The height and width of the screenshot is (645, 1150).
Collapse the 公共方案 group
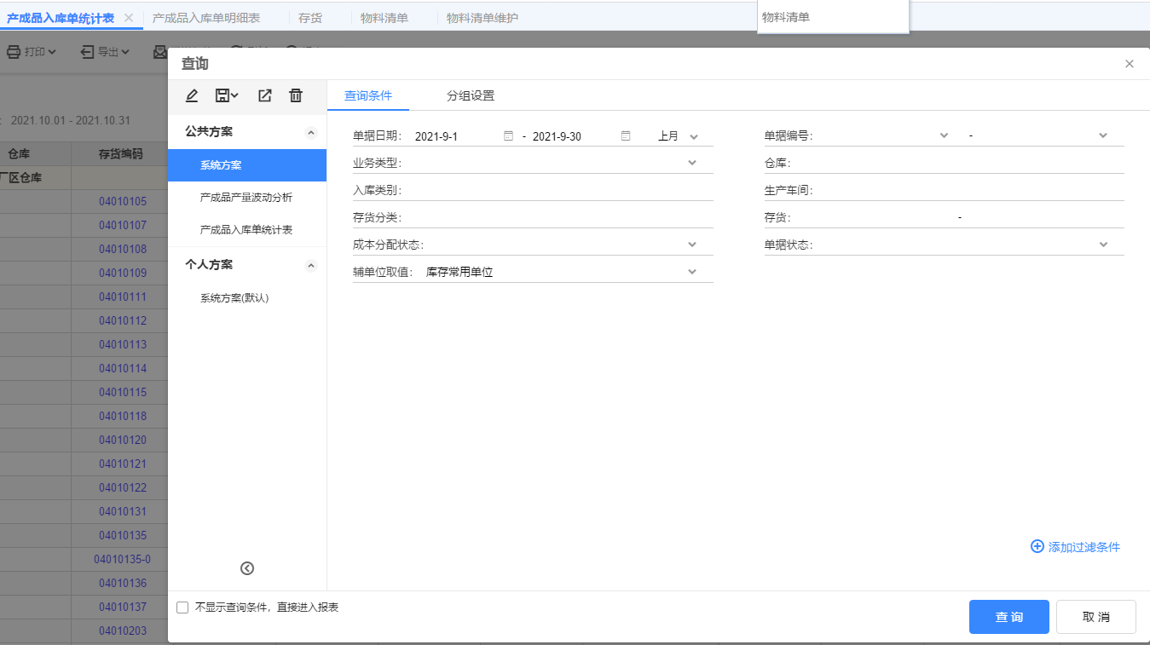pos(311,132)
